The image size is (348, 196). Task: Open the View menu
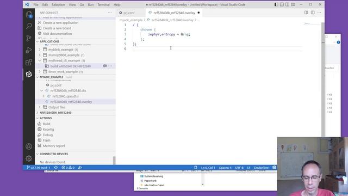(72, 5)
